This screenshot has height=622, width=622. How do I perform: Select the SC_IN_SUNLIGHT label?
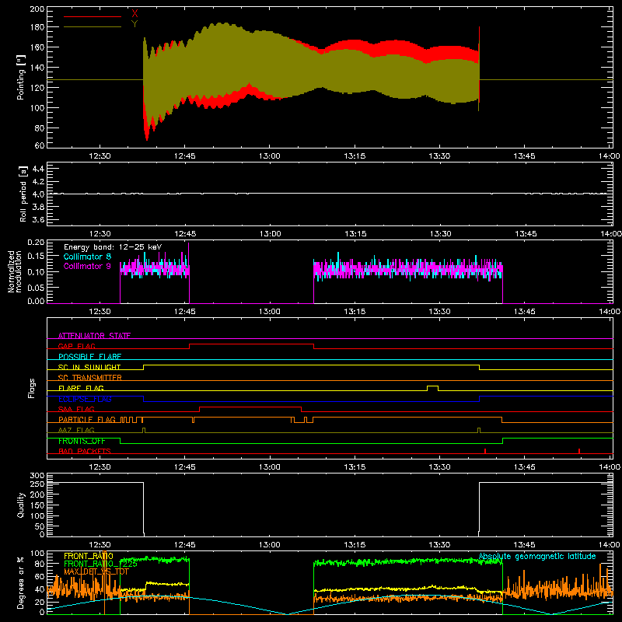click(89, 367)
